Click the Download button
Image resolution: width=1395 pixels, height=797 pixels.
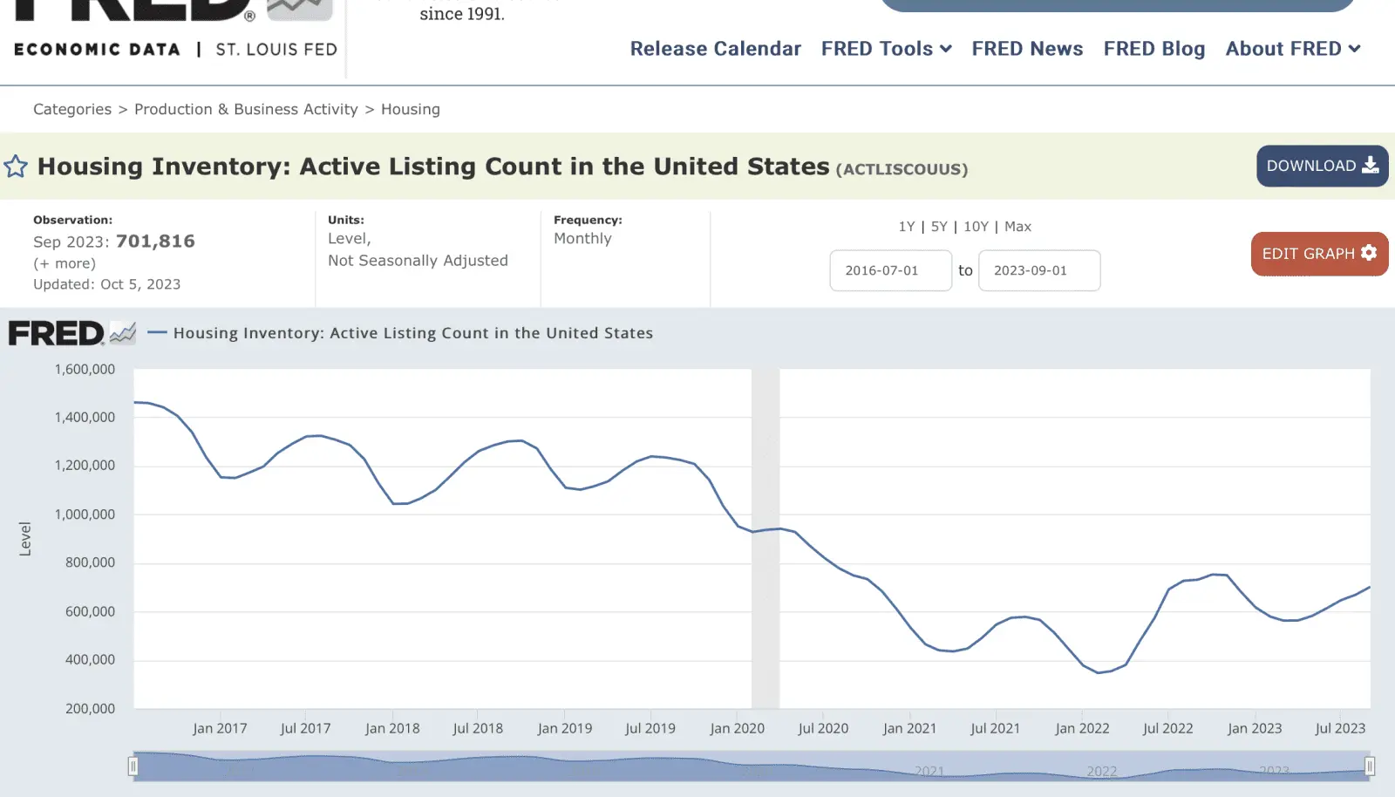(x=1322, y=166)
